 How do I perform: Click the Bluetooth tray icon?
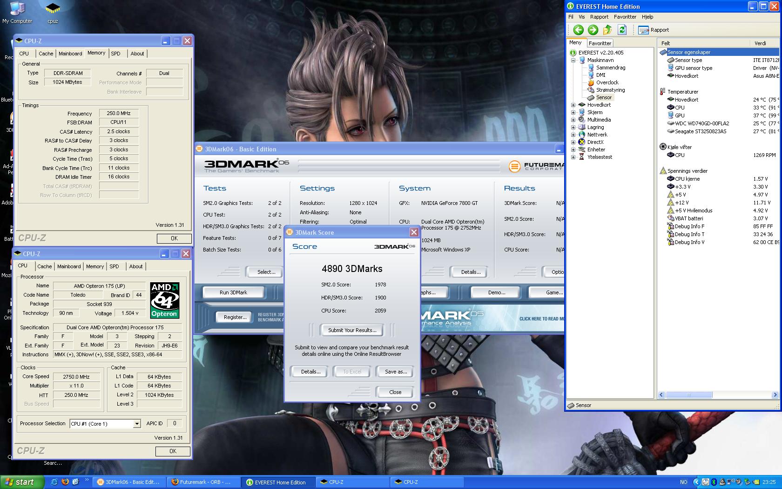pyautogui.click(x=713, y=482)
